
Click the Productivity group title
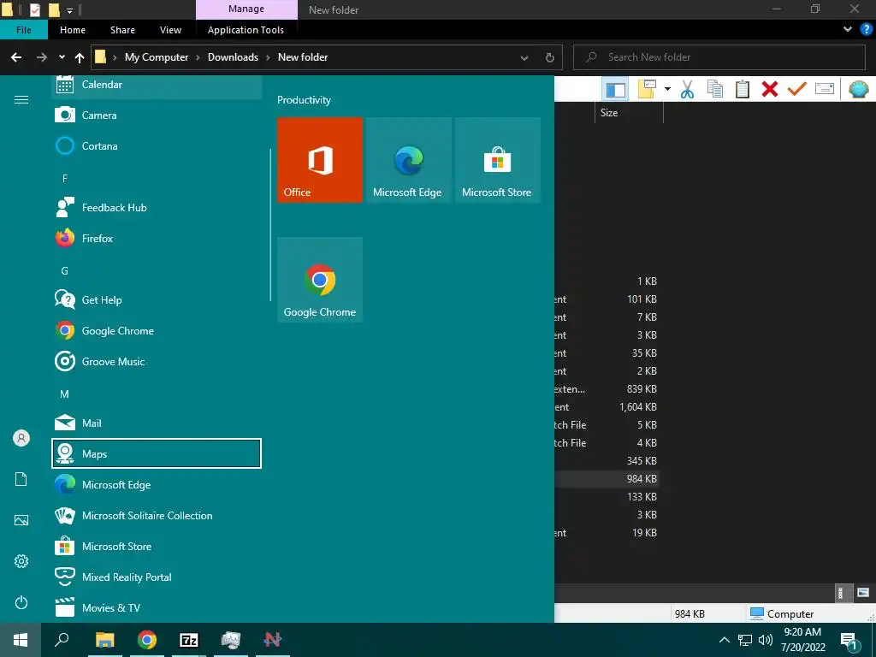304,100
